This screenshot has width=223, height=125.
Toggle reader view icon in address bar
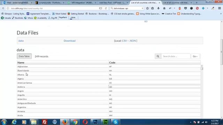101,8
